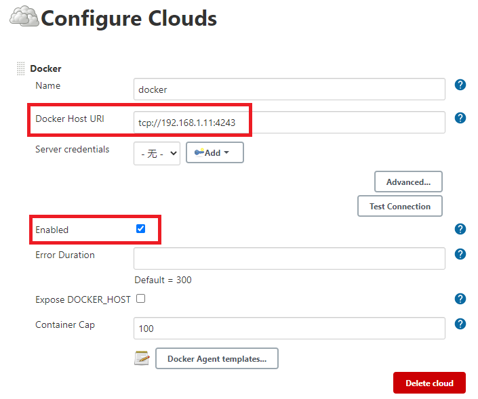Screen dimensions: 478x399
Task: Click the cloud icon next to Configure Clouds
Action: pos(24,16)
